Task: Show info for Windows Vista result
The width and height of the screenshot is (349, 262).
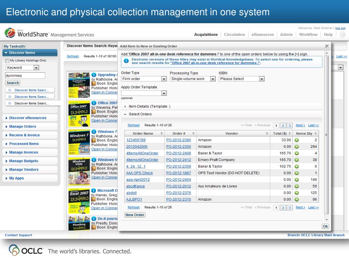Action: tap(94, 160)
